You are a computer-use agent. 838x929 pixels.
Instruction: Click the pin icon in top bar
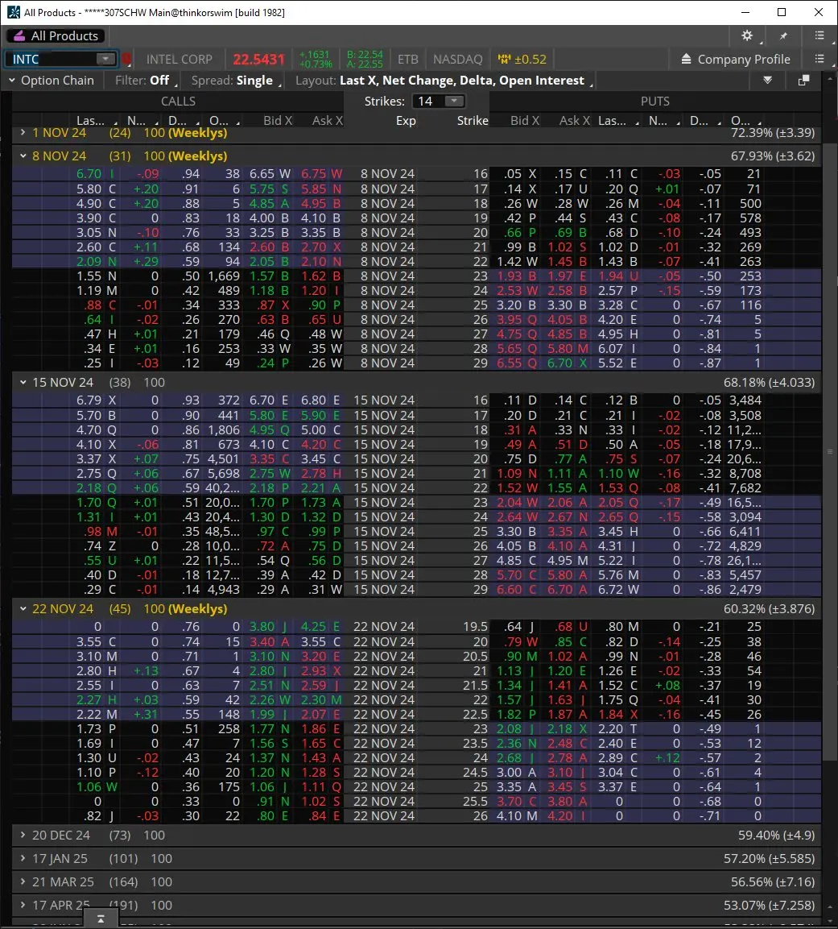coord(783,36)
